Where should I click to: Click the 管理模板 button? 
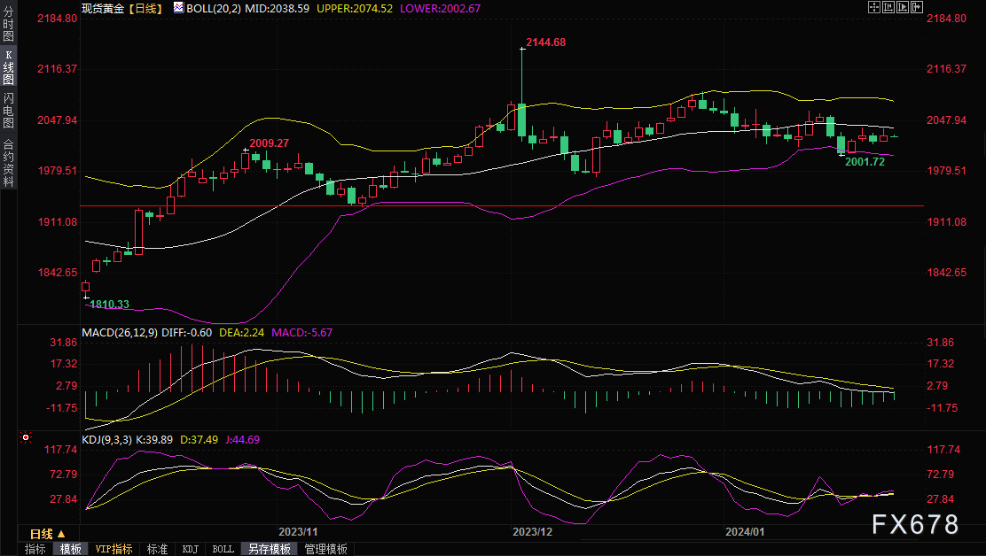(325, 549)
